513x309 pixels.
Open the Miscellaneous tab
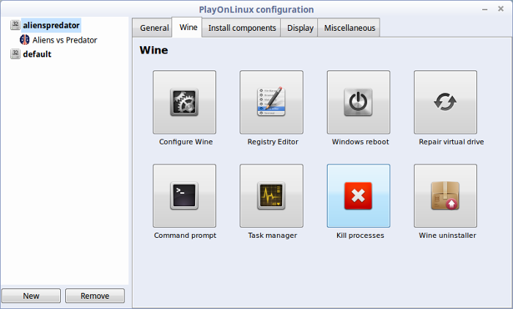pos(349,28)
